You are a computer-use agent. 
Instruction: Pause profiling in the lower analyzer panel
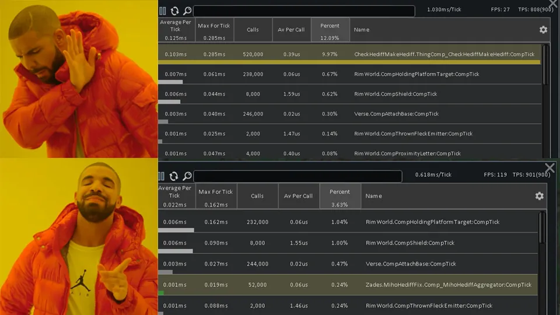point(163,176)
